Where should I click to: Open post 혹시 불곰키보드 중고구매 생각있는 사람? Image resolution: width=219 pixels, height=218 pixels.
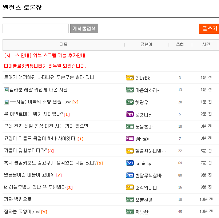click(x=50, y=163)
